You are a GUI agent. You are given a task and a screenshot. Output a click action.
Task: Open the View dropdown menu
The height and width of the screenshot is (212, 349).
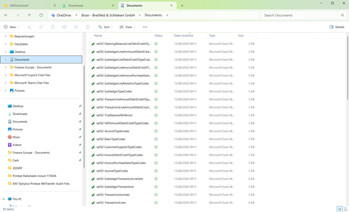[x=127, y=27]
